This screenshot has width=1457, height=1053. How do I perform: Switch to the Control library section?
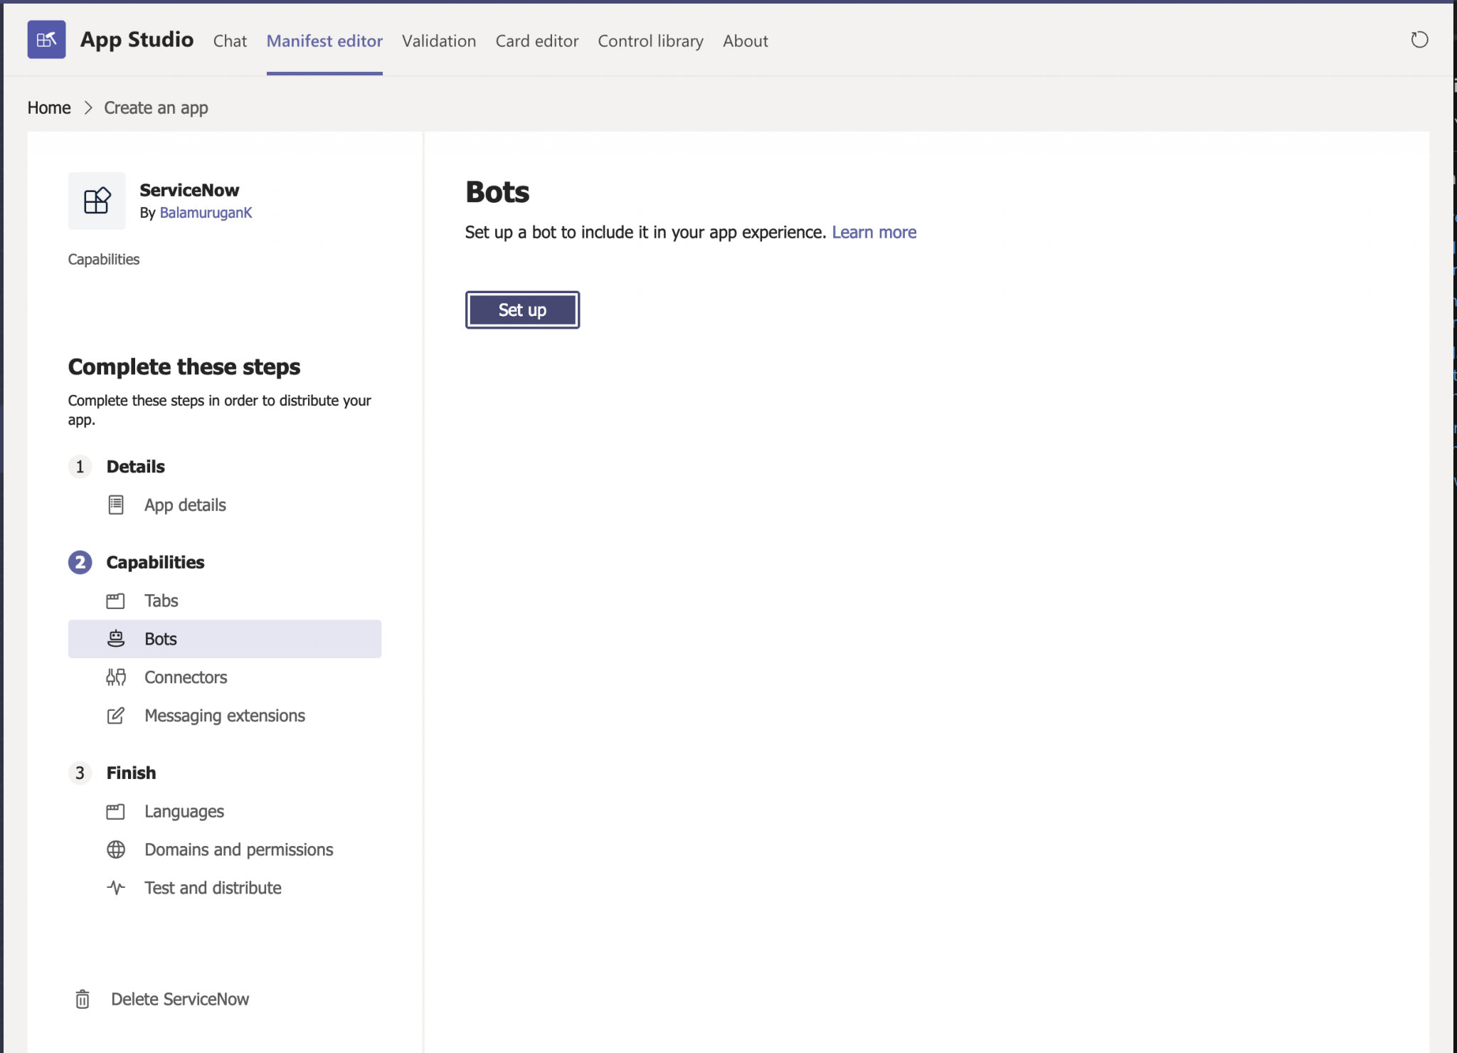point(650,41)
